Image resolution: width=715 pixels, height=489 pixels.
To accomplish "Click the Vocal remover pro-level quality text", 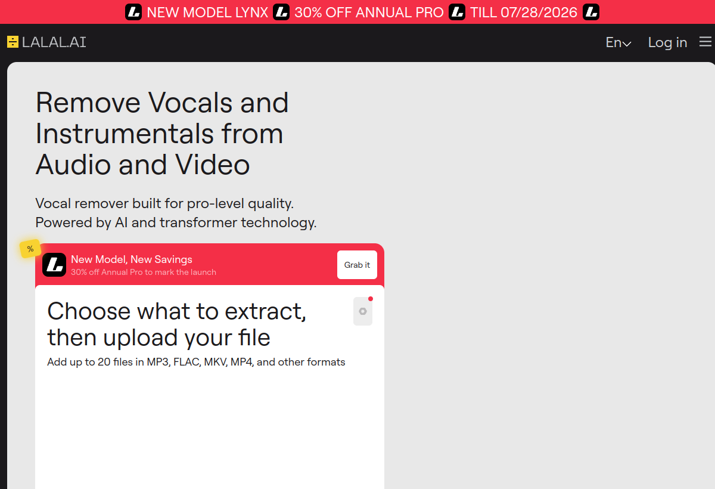I will [x=176, y=213].
